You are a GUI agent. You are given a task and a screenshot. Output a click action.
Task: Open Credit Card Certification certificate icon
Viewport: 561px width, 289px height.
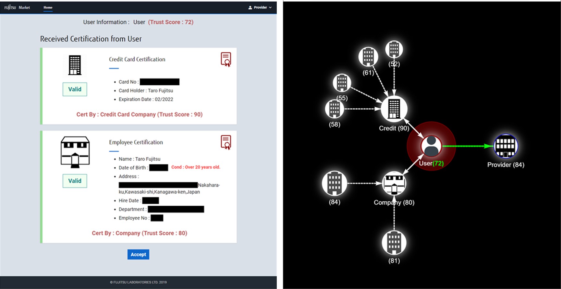pyautogui.click(x=226, y=59)
